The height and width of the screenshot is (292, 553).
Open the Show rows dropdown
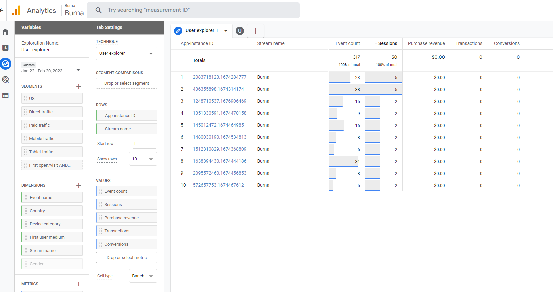click(x=143, y=159)
